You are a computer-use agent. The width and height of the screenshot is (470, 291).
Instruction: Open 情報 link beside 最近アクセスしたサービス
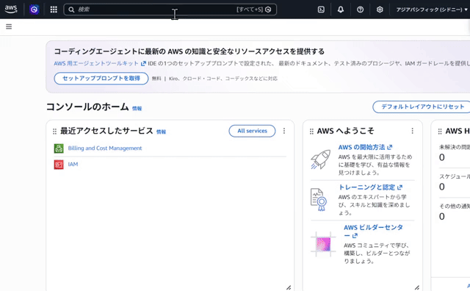161,132
